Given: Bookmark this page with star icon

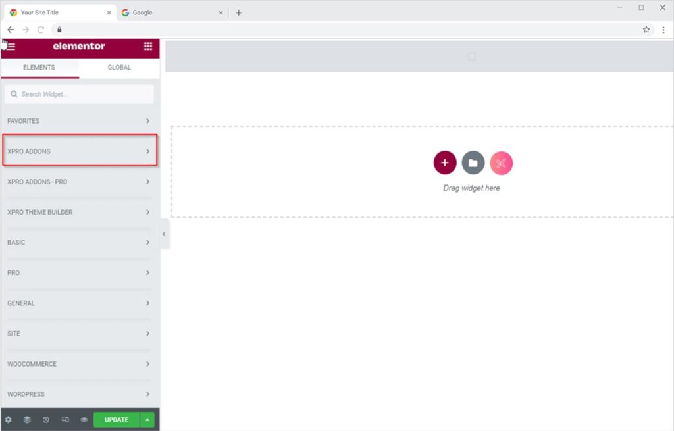Looking at the screenshot, I should point(646,30).
